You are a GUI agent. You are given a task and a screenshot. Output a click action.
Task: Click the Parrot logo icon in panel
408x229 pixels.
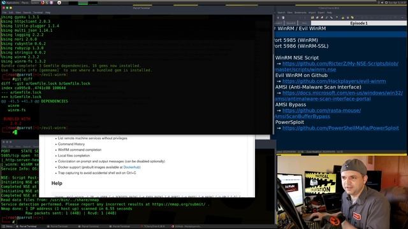point(3,3)
